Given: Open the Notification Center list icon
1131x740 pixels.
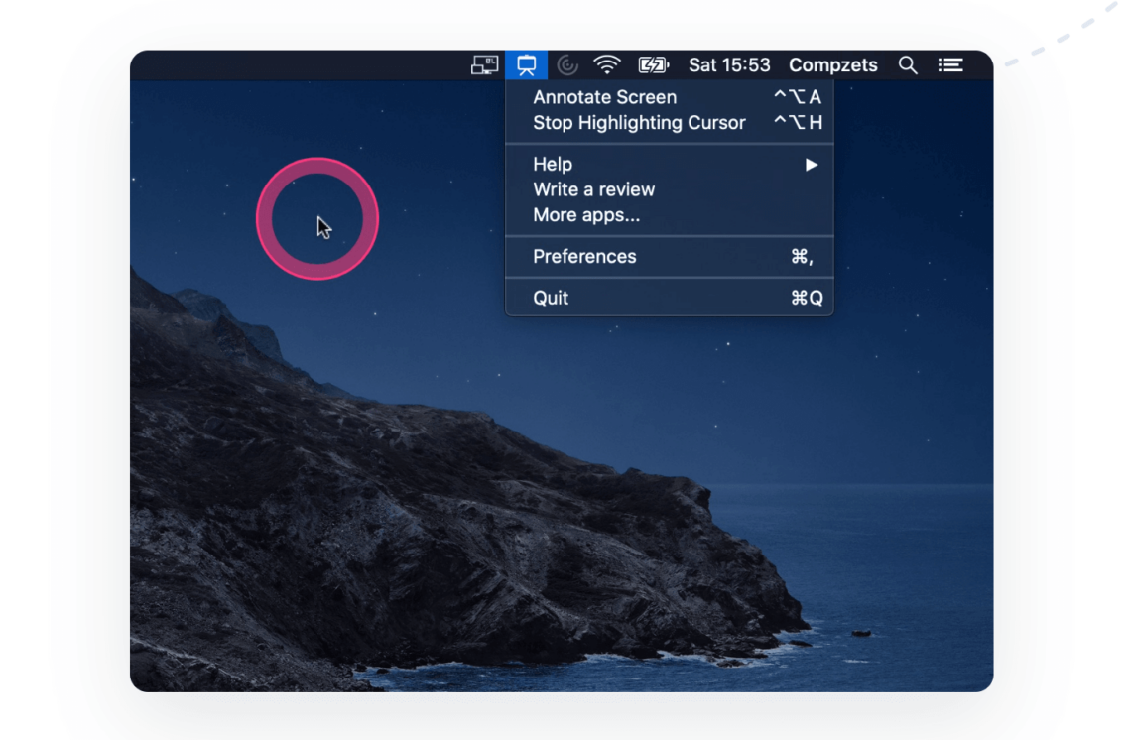Looking at the screenshot, I should (949, 63).
